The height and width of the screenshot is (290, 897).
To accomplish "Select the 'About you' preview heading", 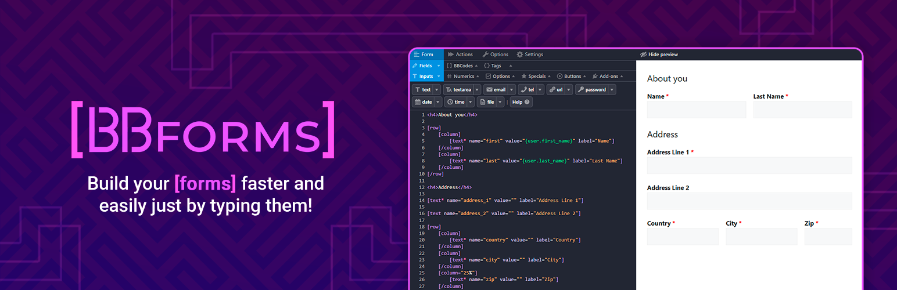I will (x=667, y=78).
